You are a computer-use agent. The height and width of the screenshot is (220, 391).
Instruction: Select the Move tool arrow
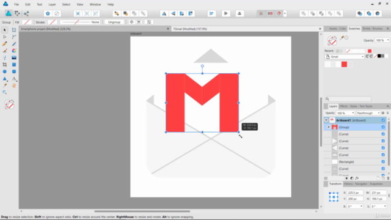(x=4, y=30)
